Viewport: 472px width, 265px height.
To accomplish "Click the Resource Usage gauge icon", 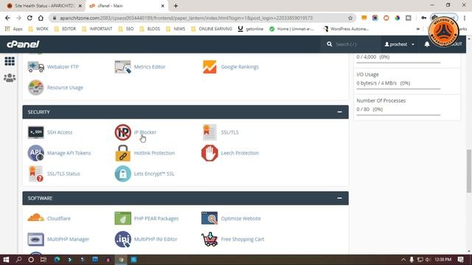I will (36, 88).
